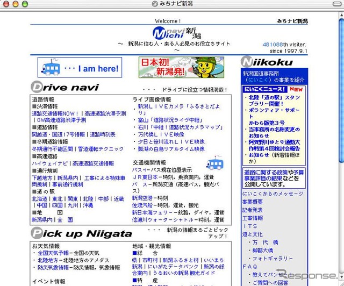Select 九州 roadside station link

(73, 205)
